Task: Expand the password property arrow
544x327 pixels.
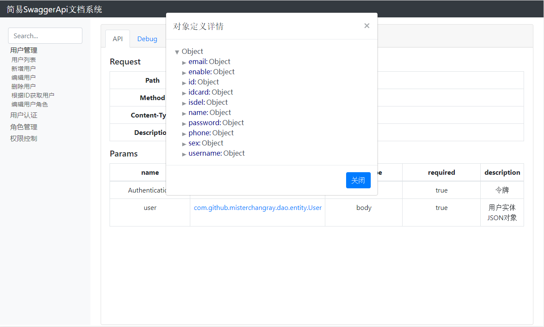Action: pyautogui.click(x=184, y=123)
